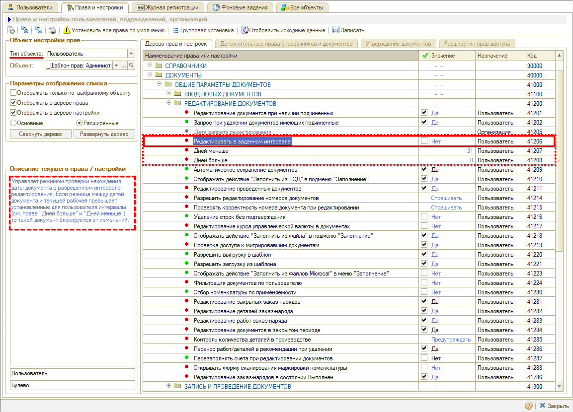Check the 'Редактировать в заданном интервале' value checkbox
The image size is (573, 412).
coord(424,141)
